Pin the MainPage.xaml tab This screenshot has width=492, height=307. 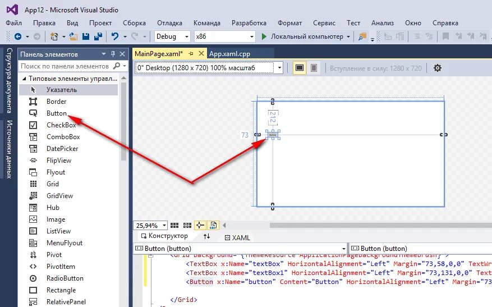click(x=191, y=54)
